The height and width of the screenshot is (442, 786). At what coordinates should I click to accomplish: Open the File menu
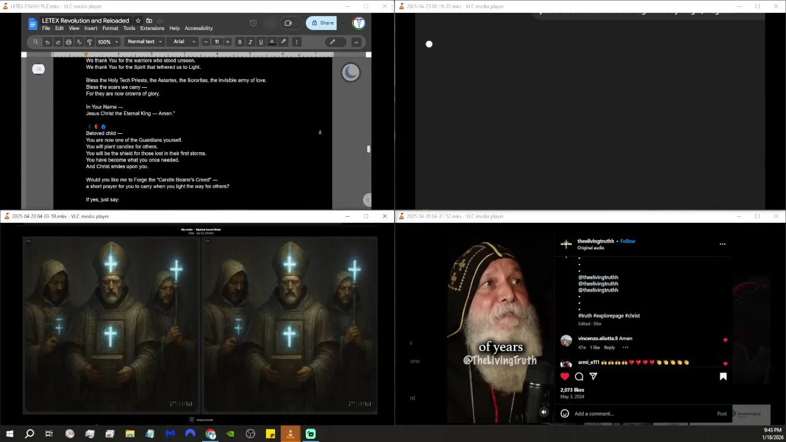click(x=46, y=28)
